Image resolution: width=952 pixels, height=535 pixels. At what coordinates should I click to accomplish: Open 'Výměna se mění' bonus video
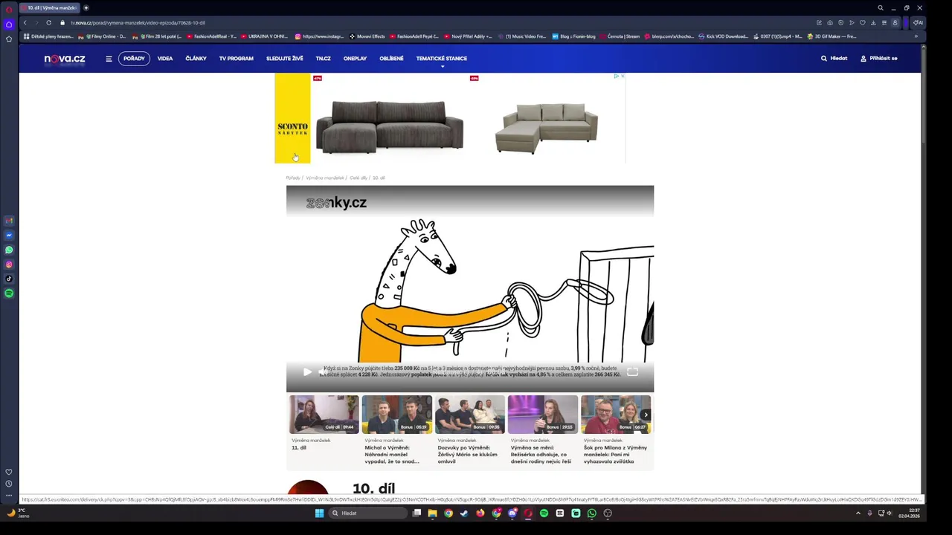[x=542, y=415]
